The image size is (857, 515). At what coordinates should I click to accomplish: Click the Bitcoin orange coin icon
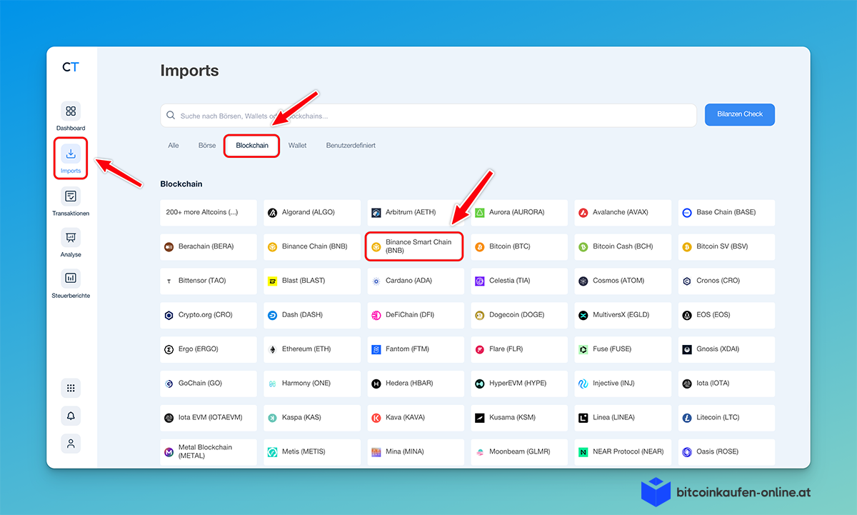point(480,247)
